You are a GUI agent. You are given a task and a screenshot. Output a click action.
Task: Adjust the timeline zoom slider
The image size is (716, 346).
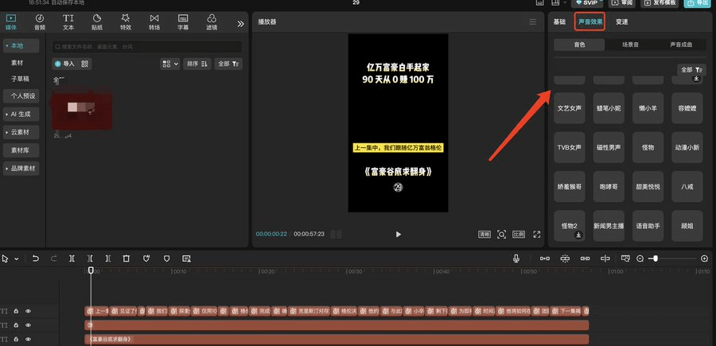point(654,259)
